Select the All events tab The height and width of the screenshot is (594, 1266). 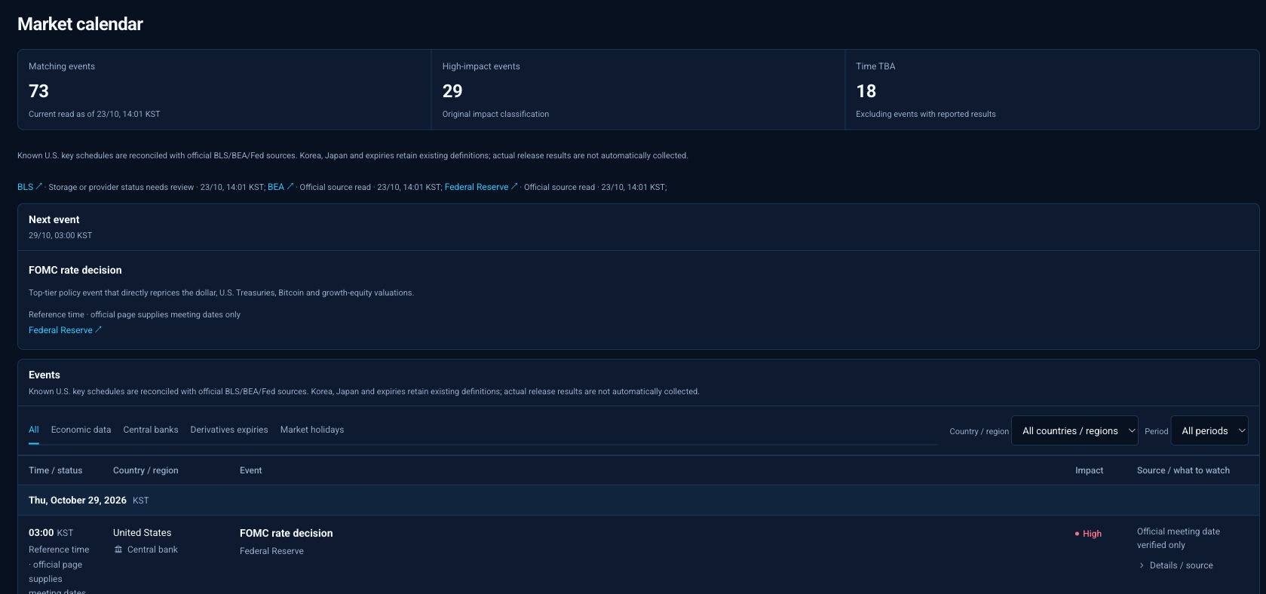(x=34, y=430)
